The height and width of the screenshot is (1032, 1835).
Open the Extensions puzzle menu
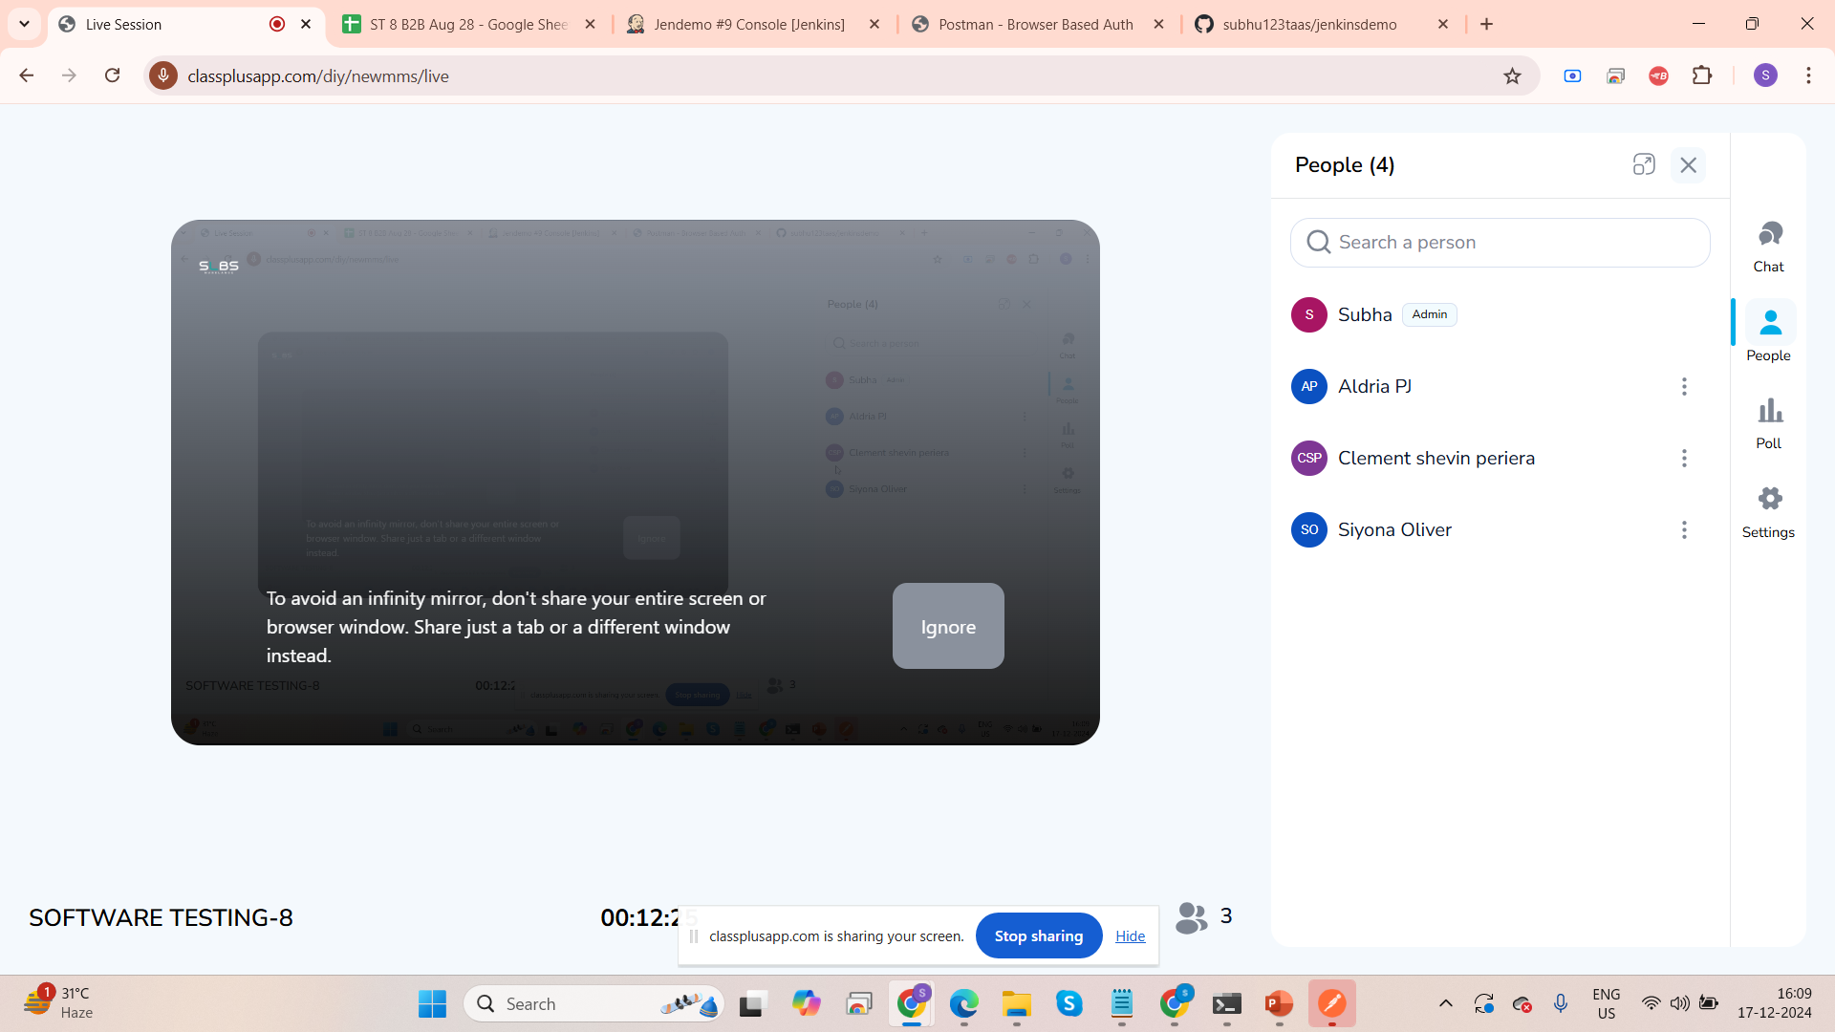tap(1702, 75)
